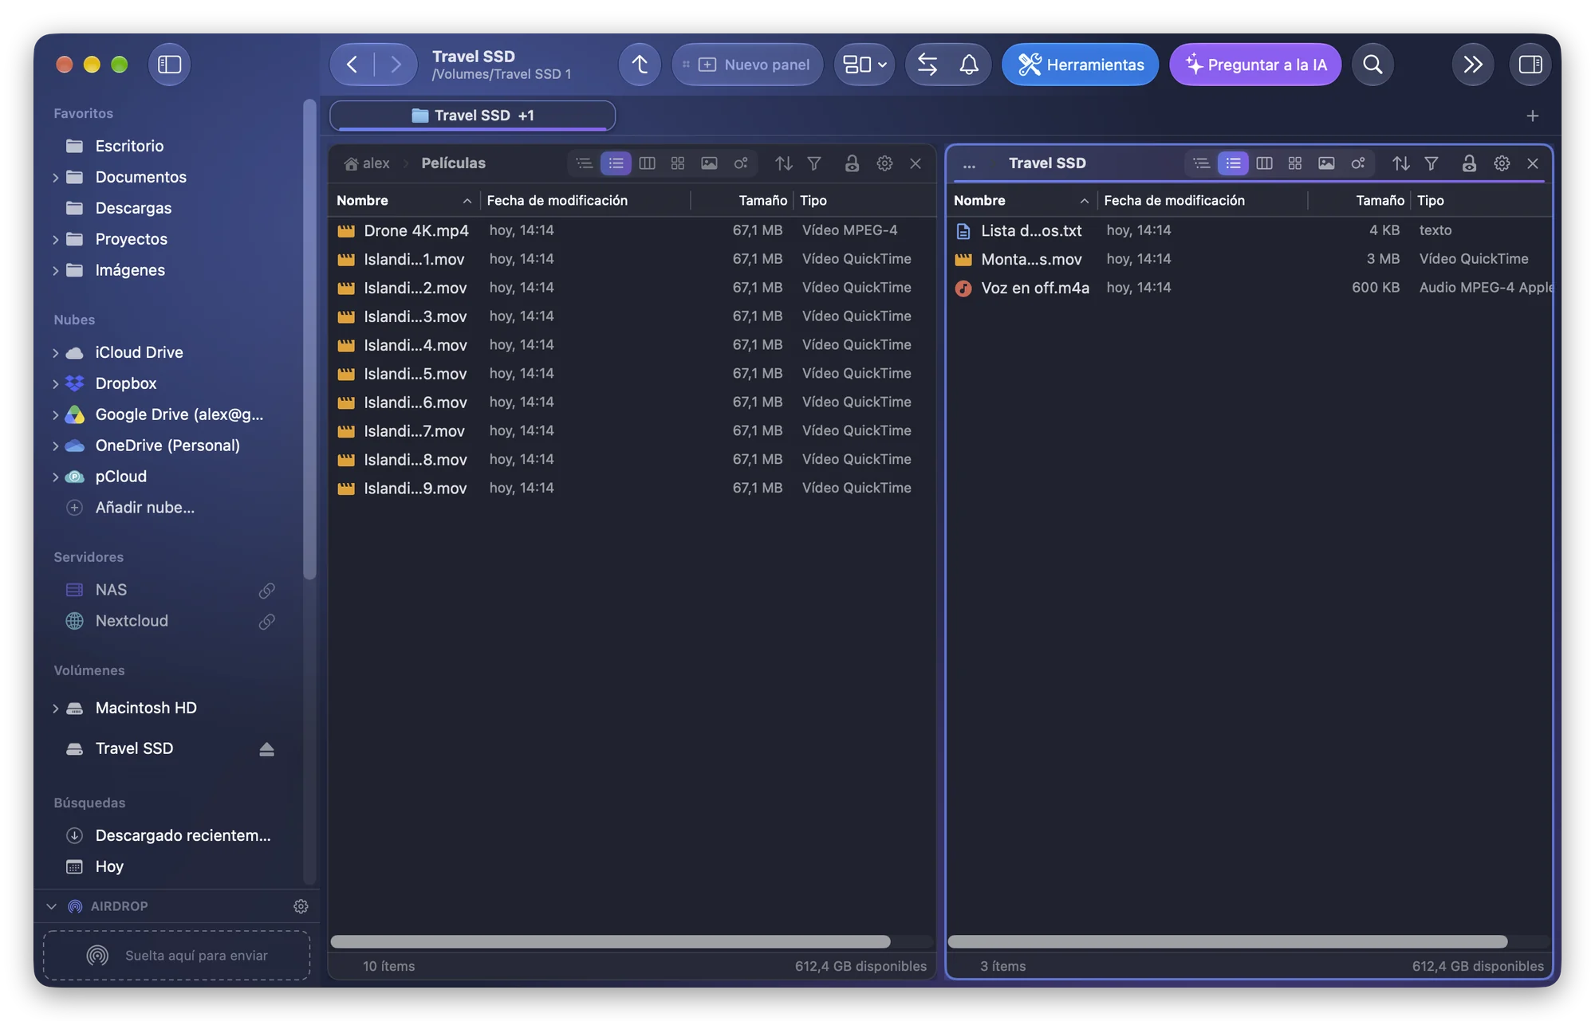Image resolution: width=1595 pixels, height=1021 pixels.
Task: Click the lock icon in left panel
Action: pyautogui.click(x=852, y=163)
